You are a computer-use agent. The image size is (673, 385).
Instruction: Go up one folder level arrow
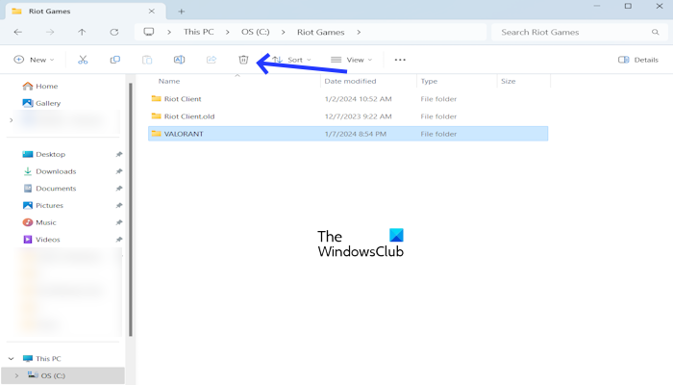coord(82,32)
